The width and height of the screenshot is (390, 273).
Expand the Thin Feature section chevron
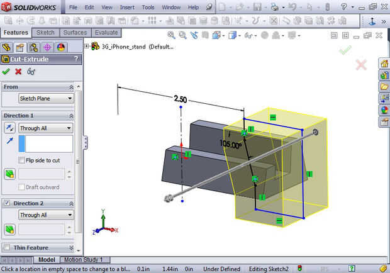click(71, 248)
